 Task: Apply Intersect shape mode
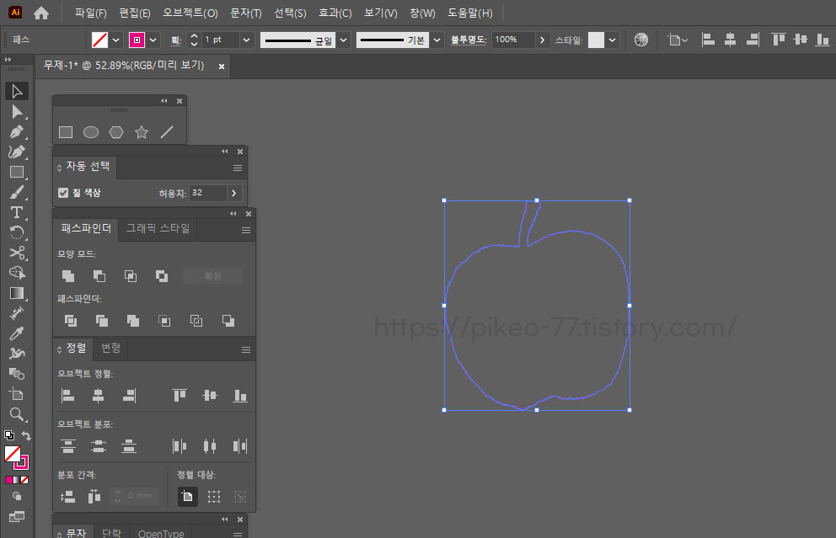point(130,276)
